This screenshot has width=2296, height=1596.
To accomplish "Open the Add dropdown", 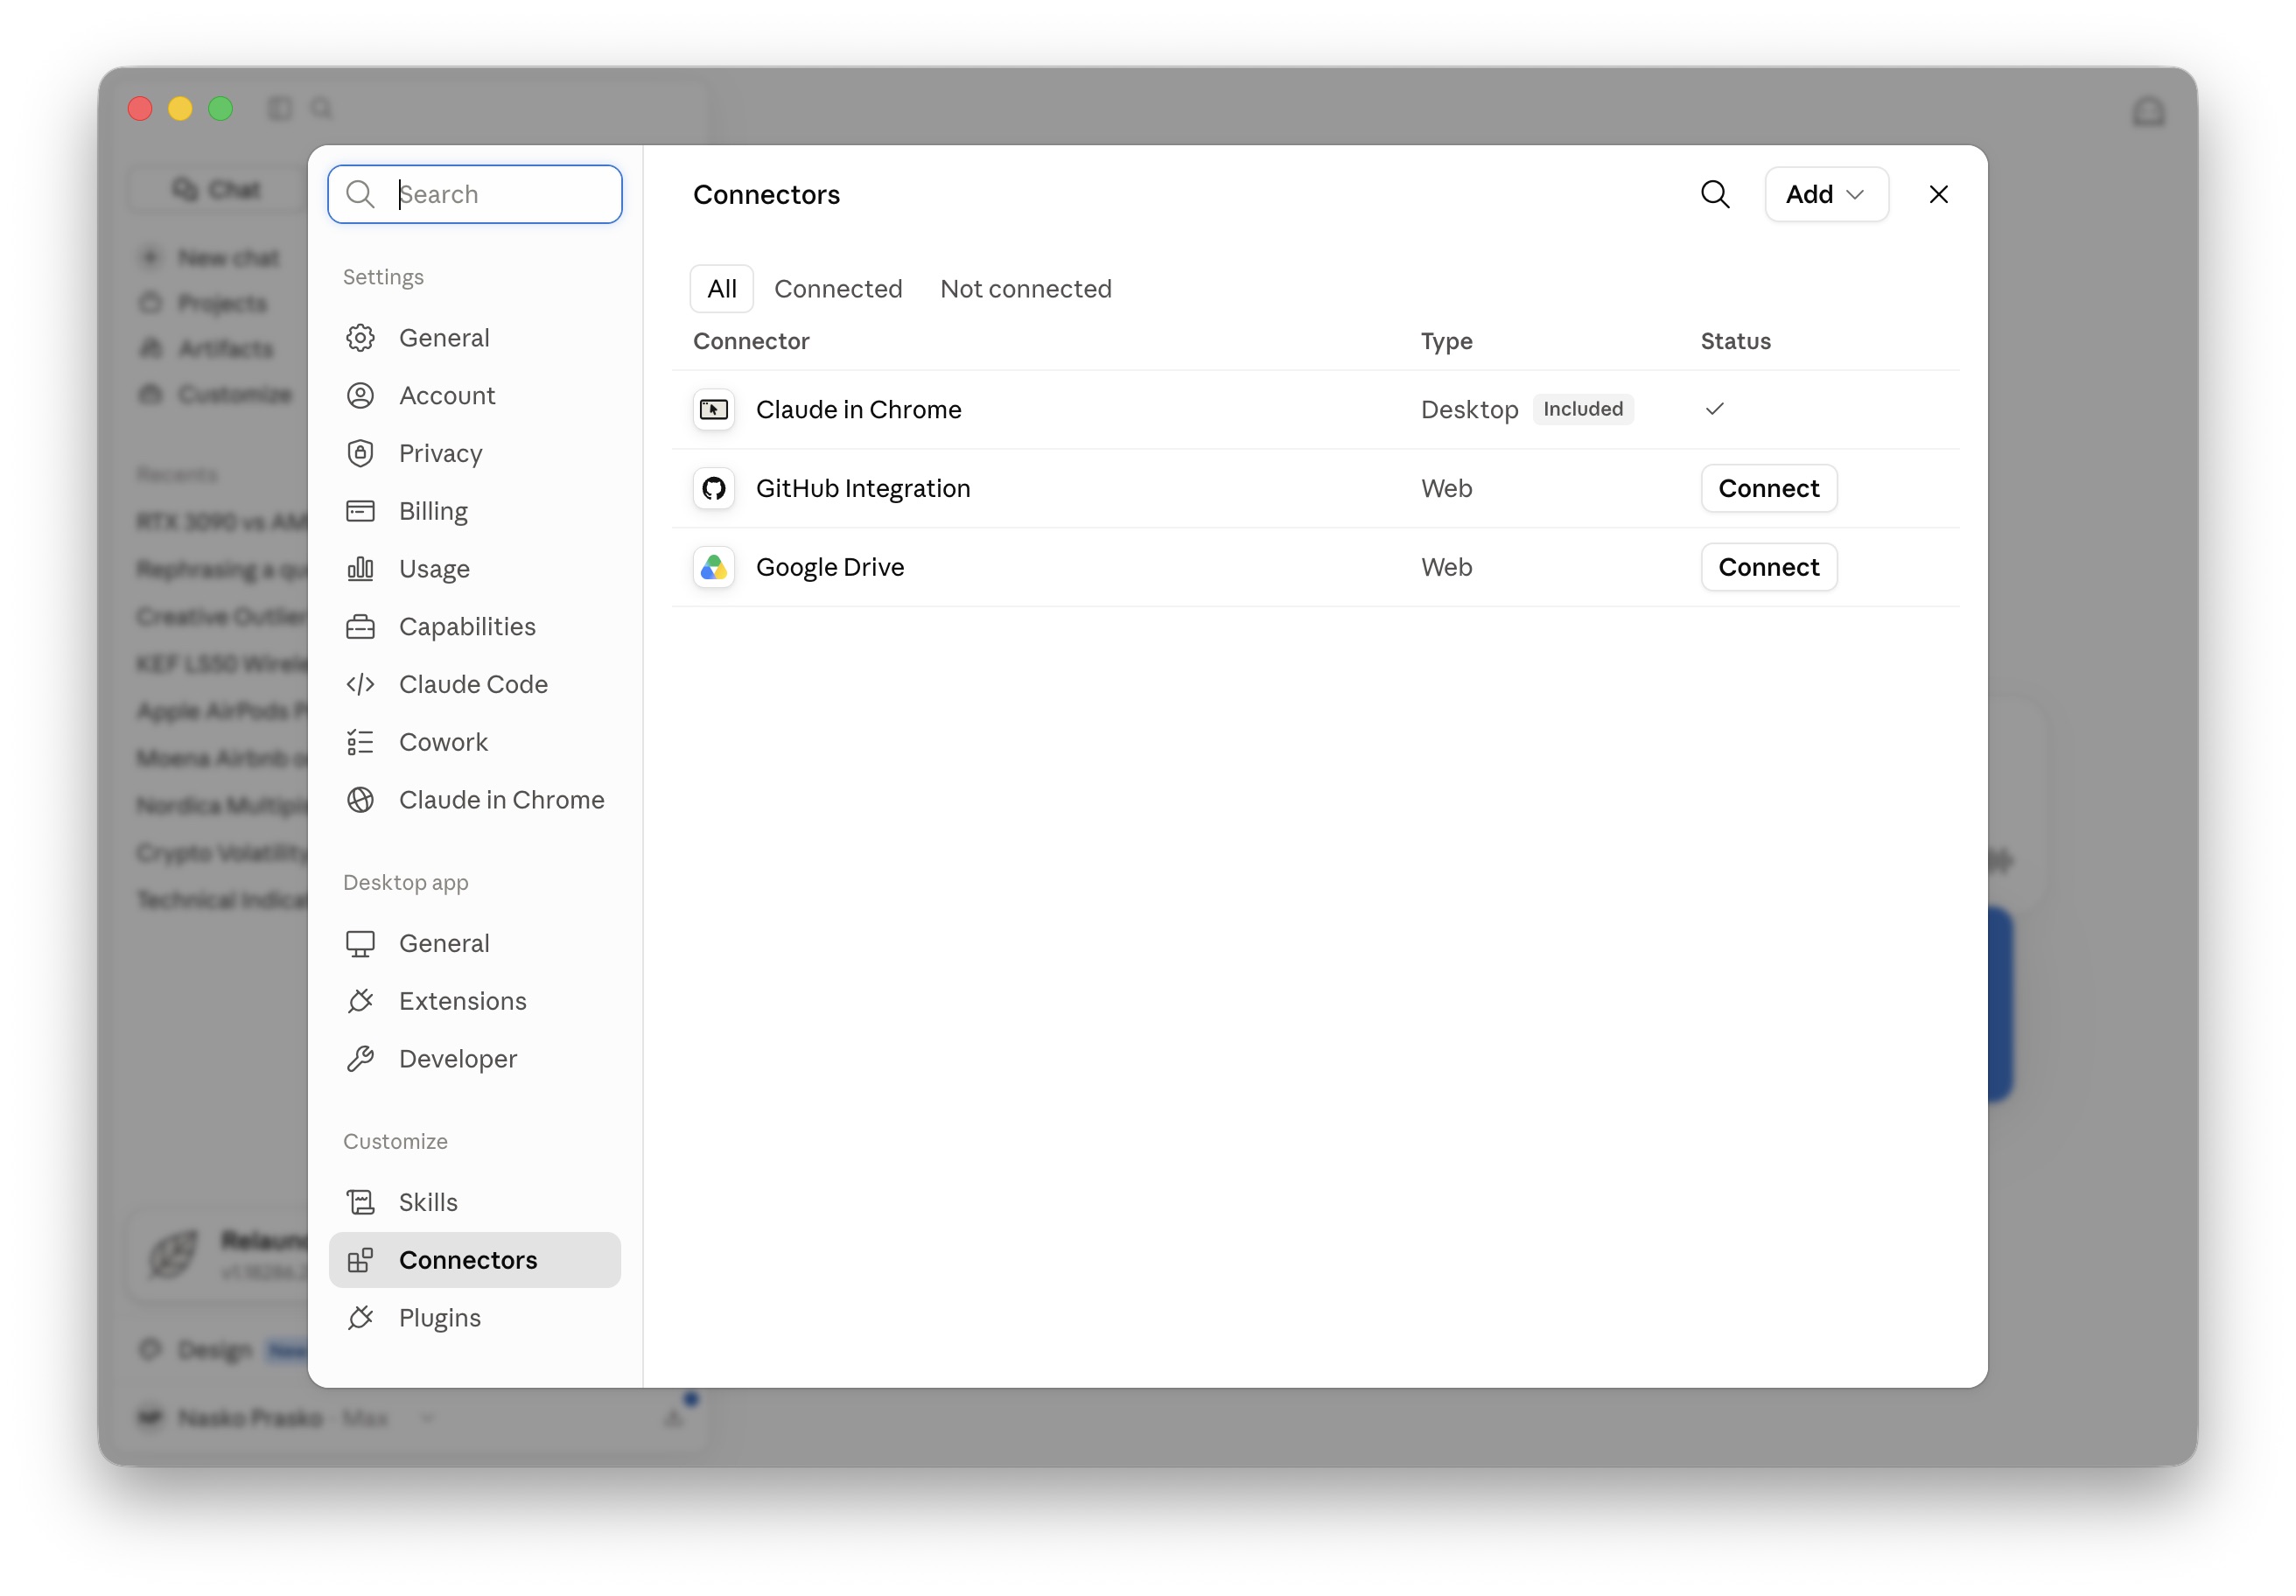I will [x=1827, y=194].
